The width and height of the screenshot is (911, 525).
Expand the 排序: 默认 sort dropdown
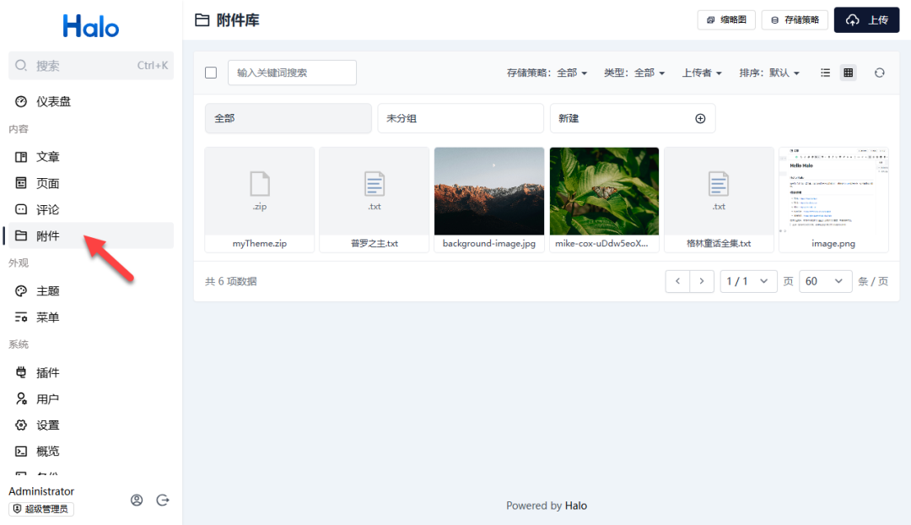(x=769, y=73)
